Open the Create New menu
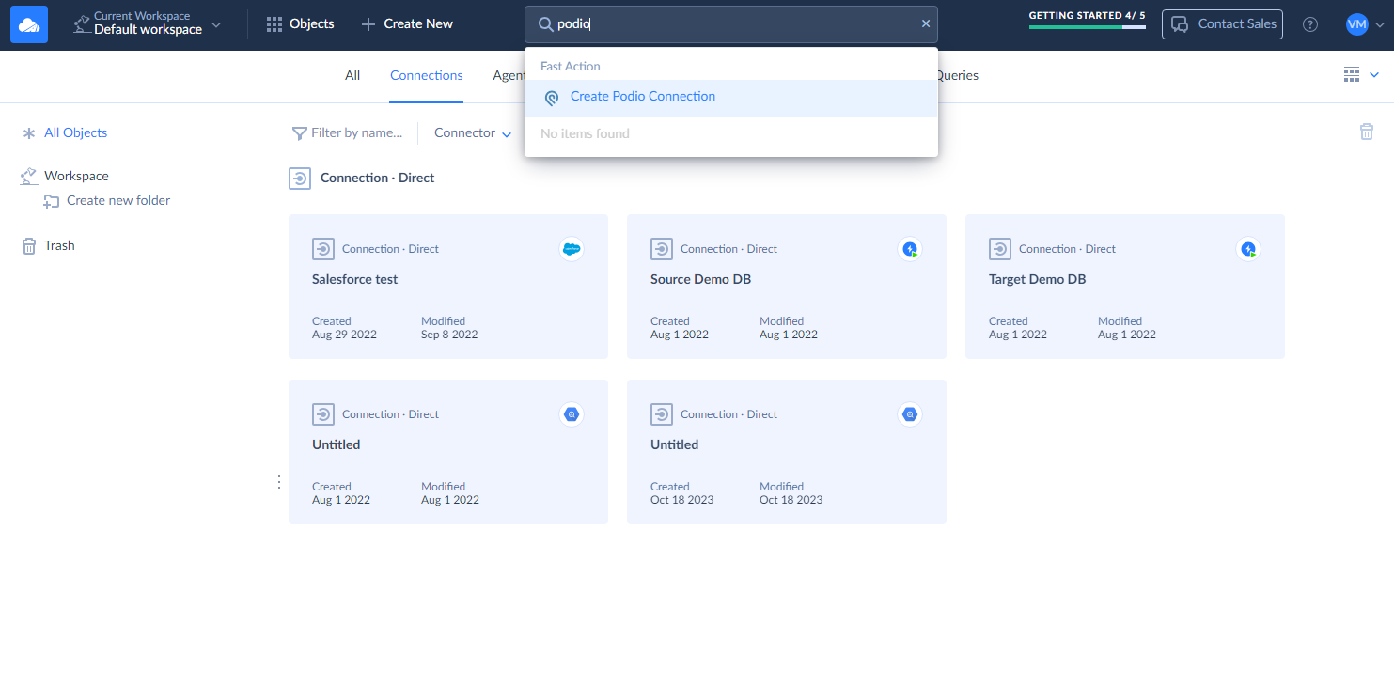This screenshot has width=1394, height=685. click(407, 24)
